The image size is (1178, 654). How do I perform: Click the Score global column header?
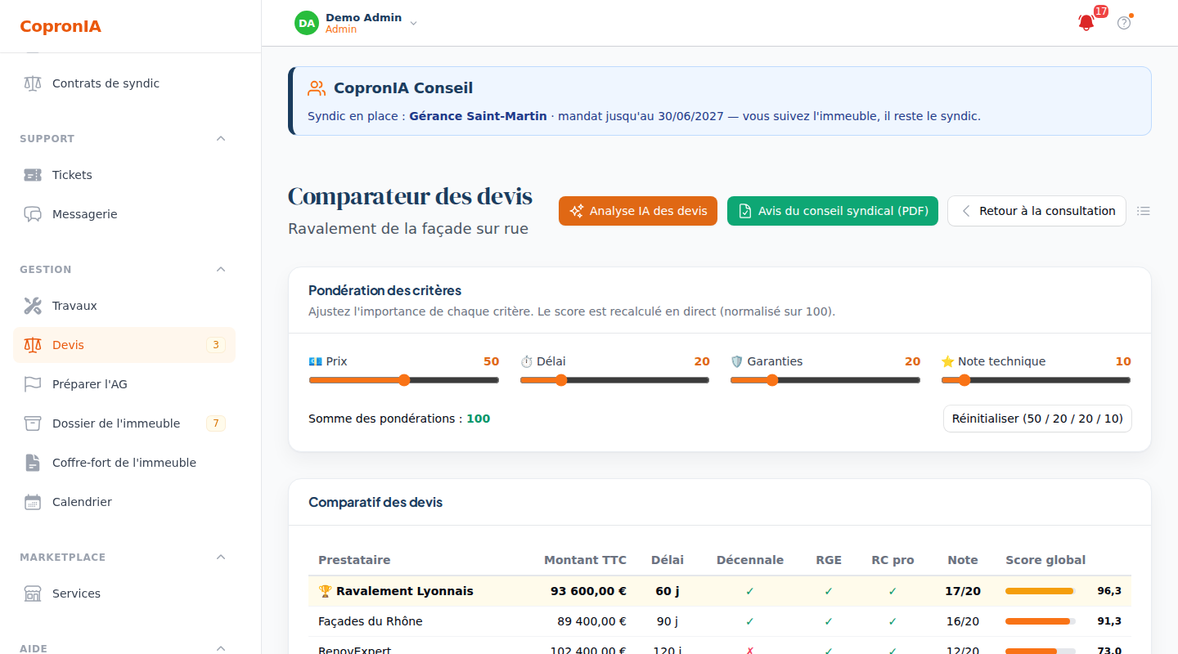point(1045,560)
